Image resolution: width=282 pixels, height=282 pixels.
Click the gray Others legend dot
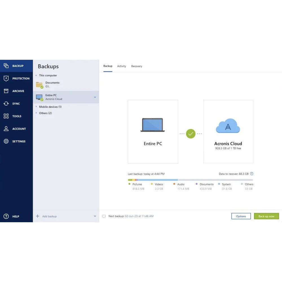point(242,184)
